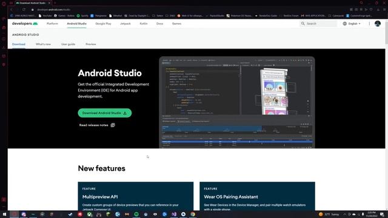
Task: Click the globe language icon
Action: point(345,24)
